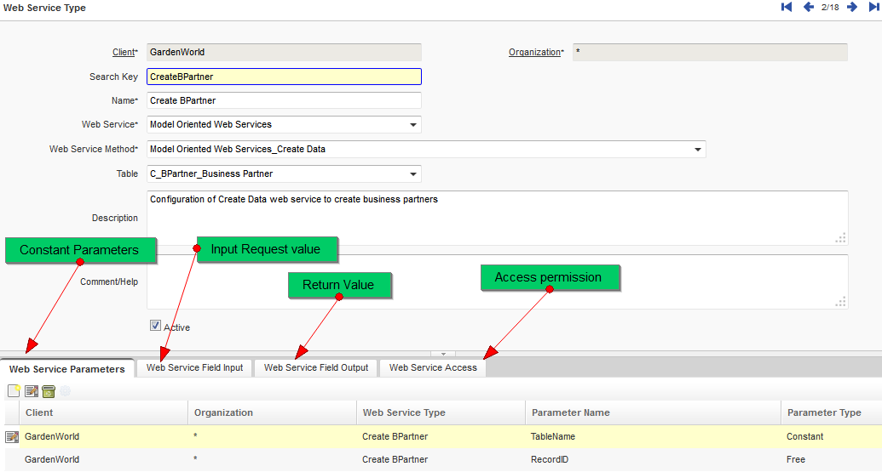Screen dimensions: 882x472
Task: Go to the previous record arrow
Action: pyautogui.click(x=809, y=8)
